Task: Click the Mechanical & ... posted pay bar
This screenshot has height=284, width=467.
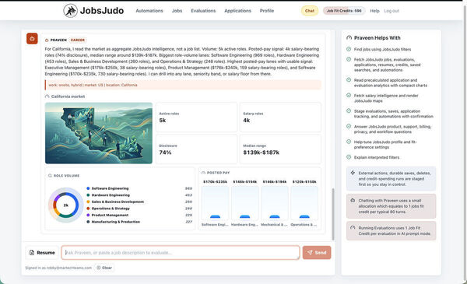Action: tap(275, 203)
